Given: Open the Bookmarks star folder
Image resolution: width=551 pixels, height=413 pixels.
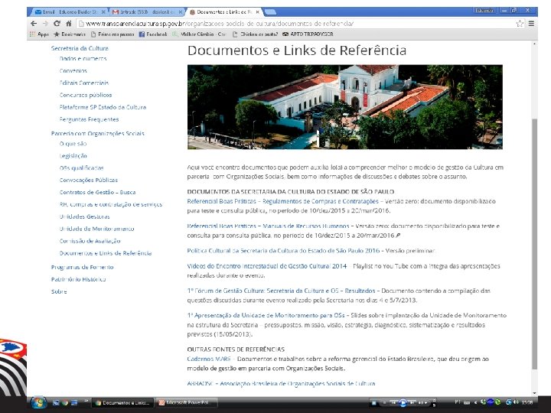Looking at the screenshot, I should (70, 34).
